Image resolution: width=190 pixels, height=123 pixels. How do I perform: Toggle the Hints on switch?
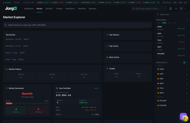[x=167, y=3]
